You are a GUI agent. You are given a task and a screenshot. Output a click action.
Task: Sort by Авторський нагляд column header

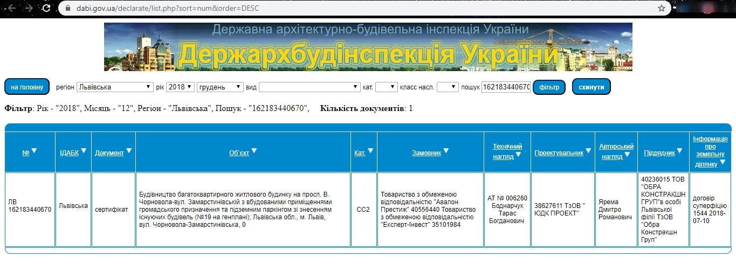click(616, 151)
